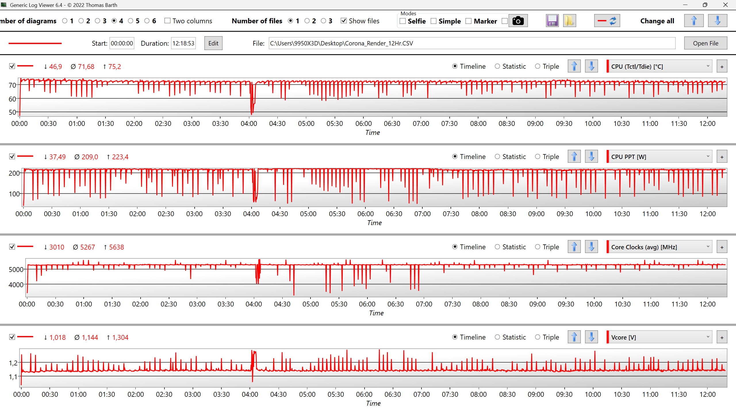
Task: Move CPU PPT diagram down
Action: pos(591,157)
